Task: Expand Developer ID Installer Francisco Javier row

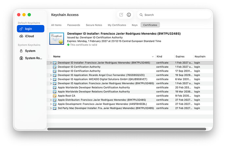Action: coord(51,63)
